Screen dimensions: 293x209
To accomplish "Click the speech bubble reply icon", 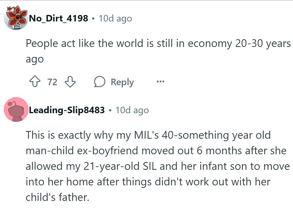I will 100,82.
